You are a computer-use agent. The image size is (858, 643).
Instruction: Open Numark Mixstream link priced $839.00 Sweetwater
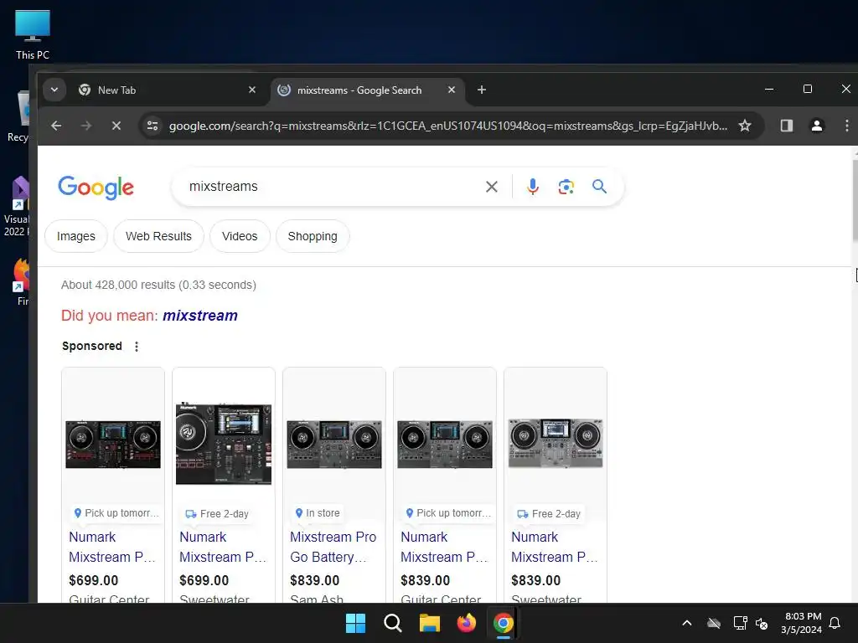[555, 547]
